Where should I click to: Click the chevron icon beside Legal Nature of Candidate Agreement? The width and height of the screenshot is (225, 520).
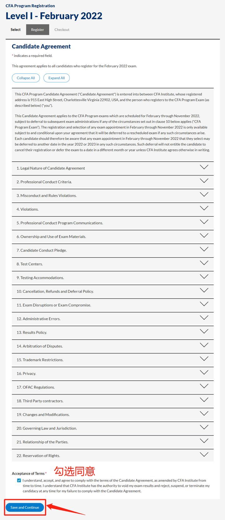click(x=204, y=167)
